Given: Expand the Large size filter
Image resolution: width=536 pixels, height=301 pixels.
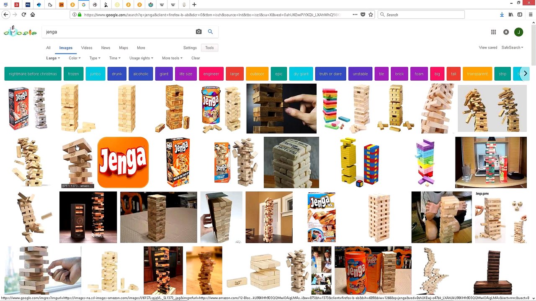Looking at the screenshot, I should (x=53, y=58).
